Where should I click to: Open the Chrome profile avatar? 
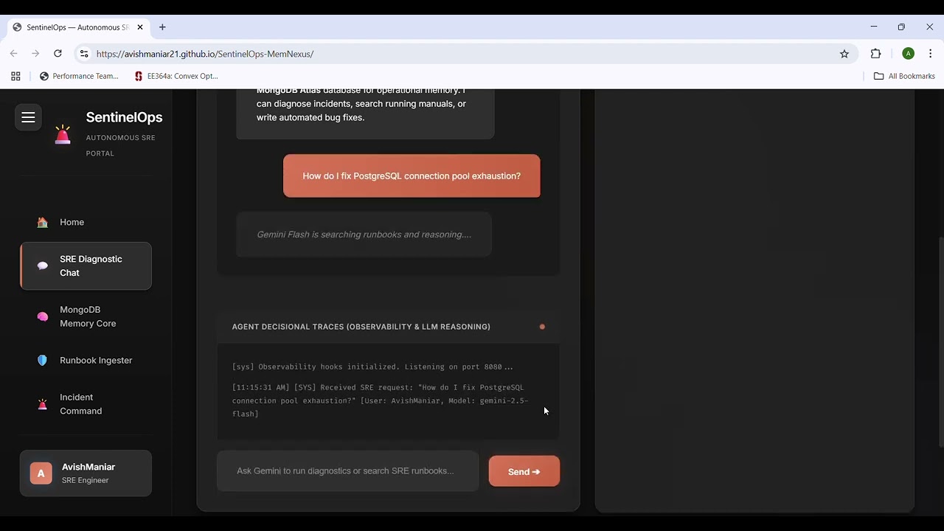click(909, 54)
